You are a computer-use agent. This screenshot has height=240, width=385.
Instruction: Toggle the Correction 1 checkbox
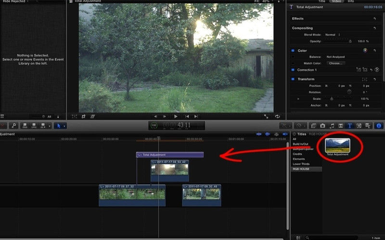293,70
